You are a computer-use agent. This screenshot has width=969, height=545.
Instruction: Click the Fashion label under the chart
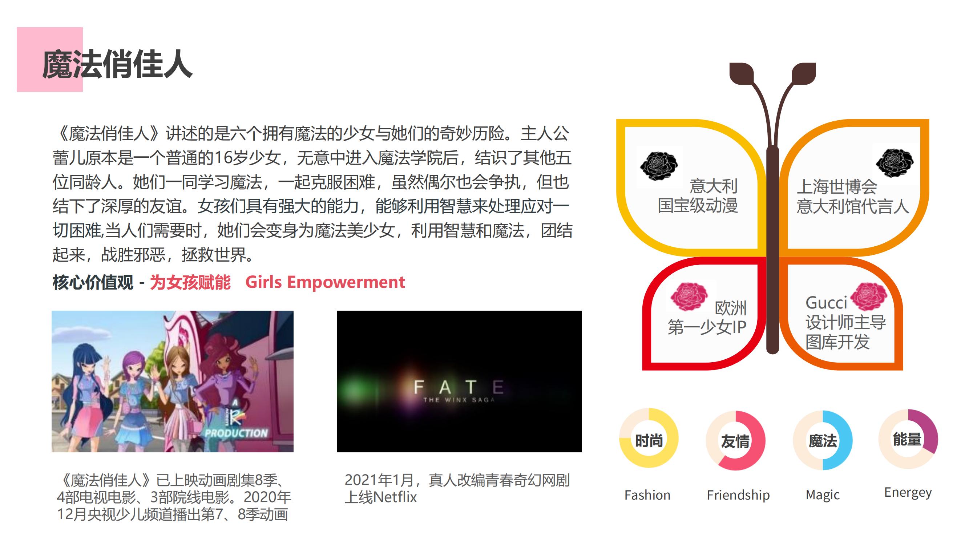pyautogui.click(x=647, y=495)
